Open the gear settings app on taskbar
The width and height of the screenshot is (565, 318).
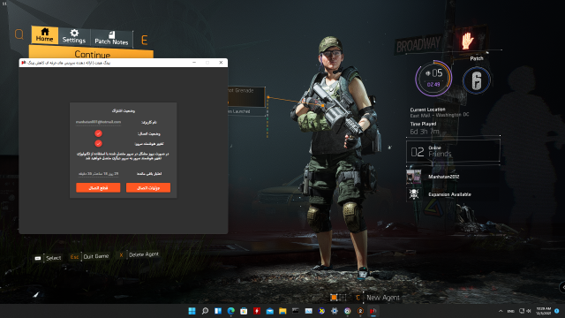(335, 311)
